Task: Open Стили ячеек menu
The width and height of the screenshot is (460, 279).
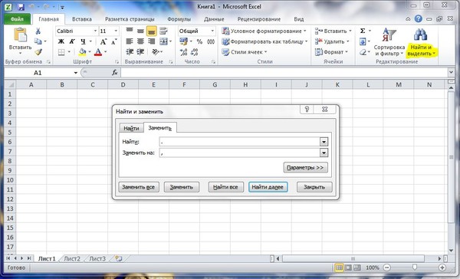Action: tap(244, 52)
